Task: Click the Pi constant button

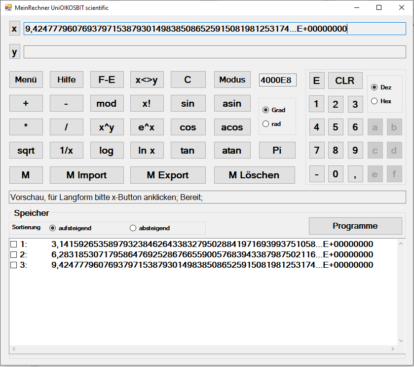Action: (x=277, y=151)
